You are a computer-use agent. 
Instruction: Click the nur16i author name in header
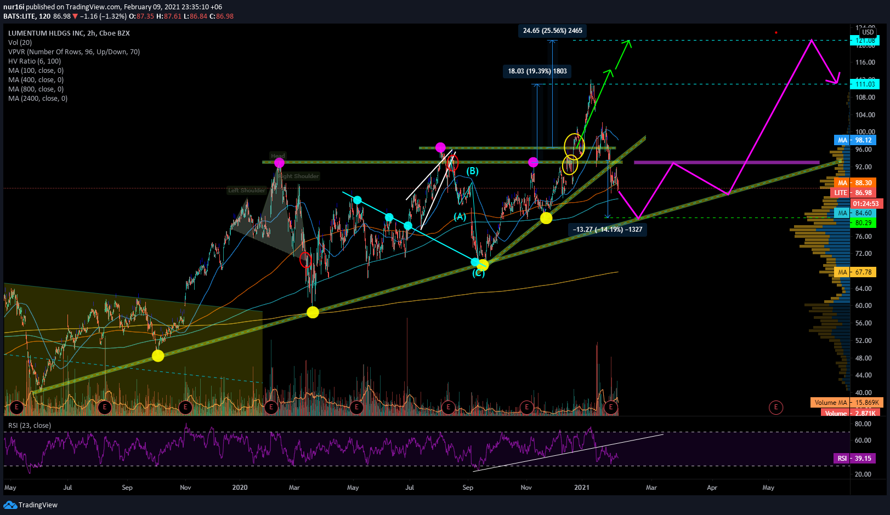(x=14, y=7)
